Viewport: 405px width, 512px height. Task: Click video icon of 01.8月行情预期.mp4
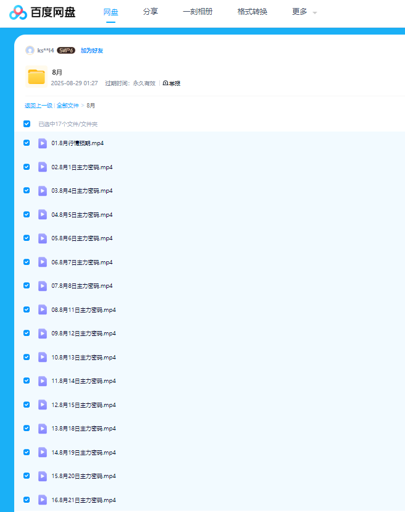[43, 143]
